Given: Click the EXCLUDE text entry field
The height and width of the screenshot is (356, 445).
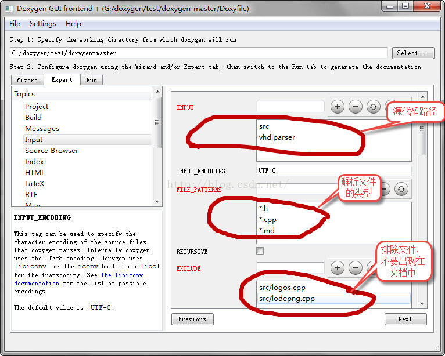Looking at the screenshot, I should [290, 268].
